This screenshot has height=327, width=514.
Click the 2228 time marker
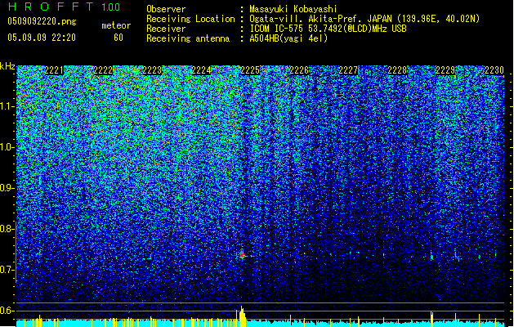397,70
